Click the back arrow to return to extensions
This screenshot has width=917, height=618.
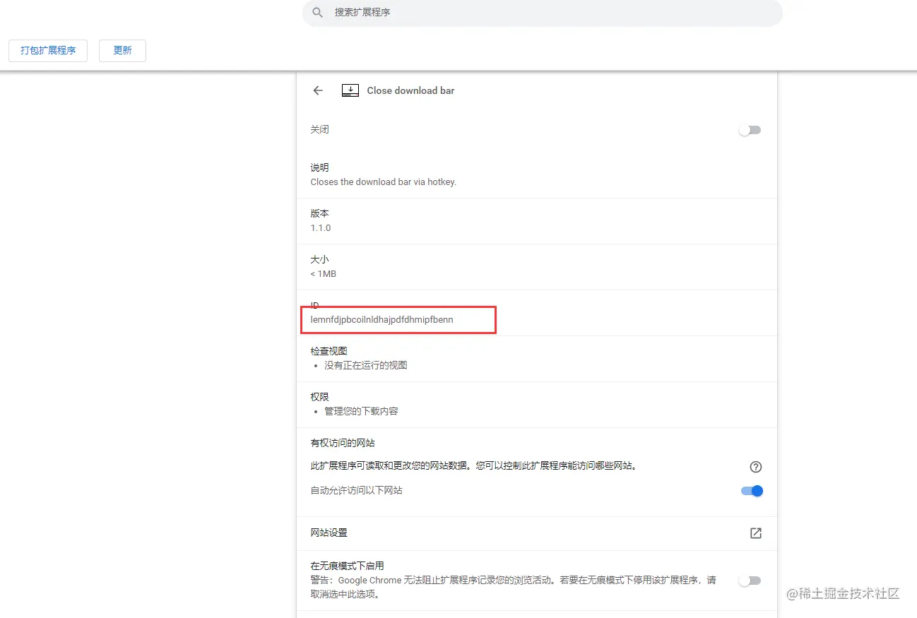click(x=317, y=90)
